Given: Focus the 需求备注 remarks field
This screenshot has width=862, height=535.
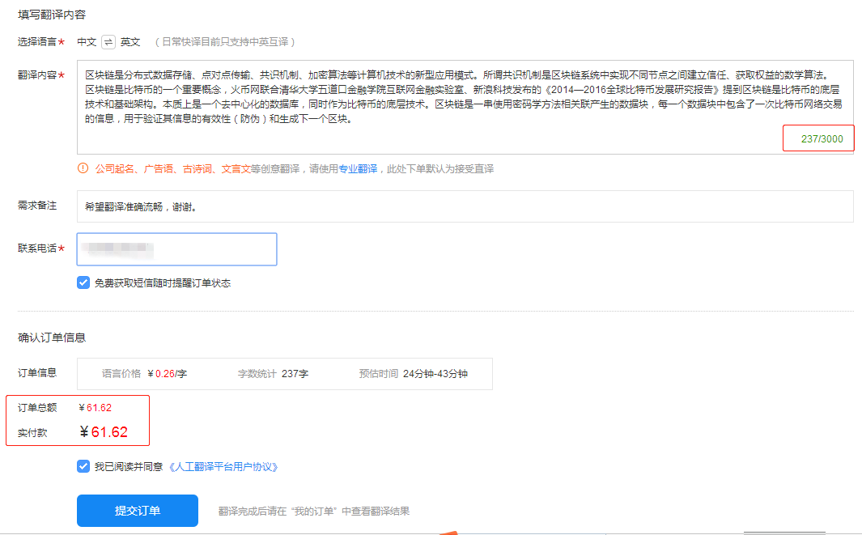Looking at the screenshot, I should (465, 206).
